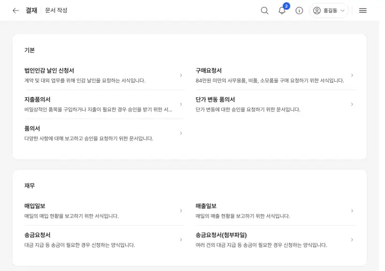
Task: Click description '계약 및 대외 업무를 위해 인감 날인을 요청하는 서식입니다.'
Action: 84,81
